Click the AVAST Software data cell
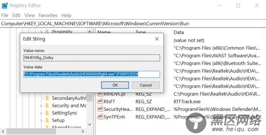Viewport: 266px width, 135px height. [217, 56]
